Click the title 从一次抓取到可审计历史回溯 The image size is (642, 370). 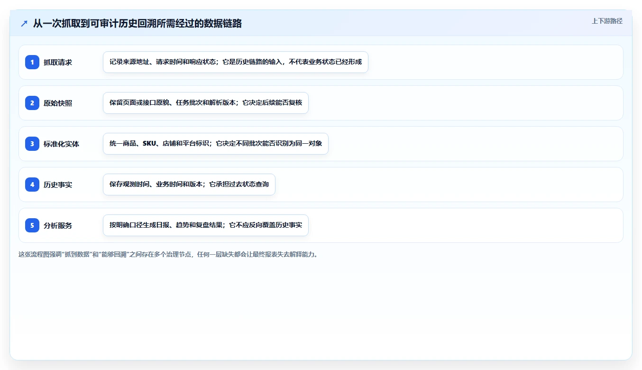(138, 24)
